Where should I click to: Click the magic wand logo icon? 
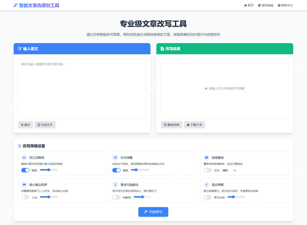pyautogui.click(x=15, y=5)
